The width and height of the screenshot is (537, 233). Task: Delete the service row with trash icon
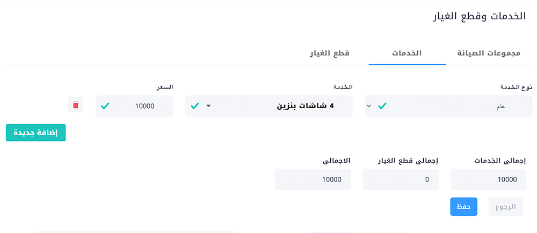coord(75,105)
